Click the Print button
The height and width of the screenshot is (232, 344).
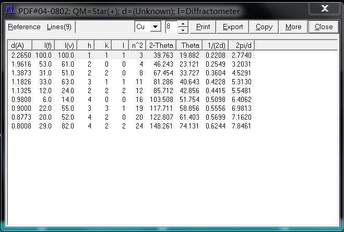(x=203, y=27)
